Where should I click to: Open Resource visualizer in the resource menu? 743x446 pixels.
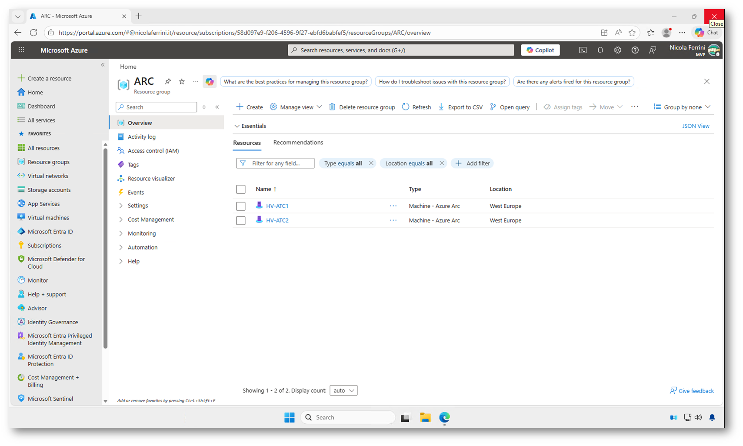click(151, 179)
